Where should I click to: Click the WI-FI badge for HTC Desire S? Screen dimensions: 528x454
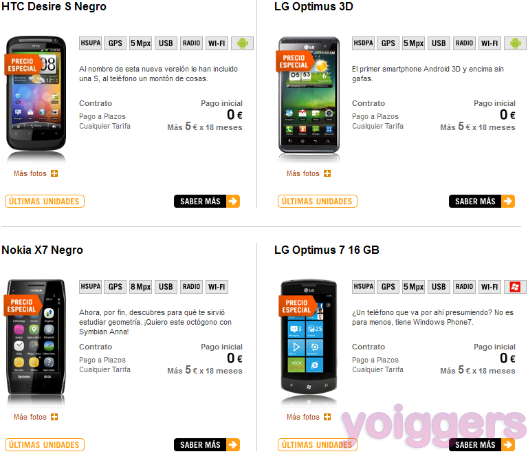(217, 43)
